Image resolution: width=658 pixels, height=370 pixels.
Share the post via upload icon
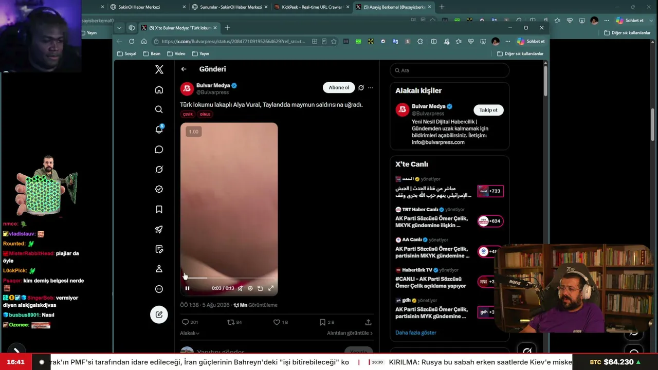368,322
